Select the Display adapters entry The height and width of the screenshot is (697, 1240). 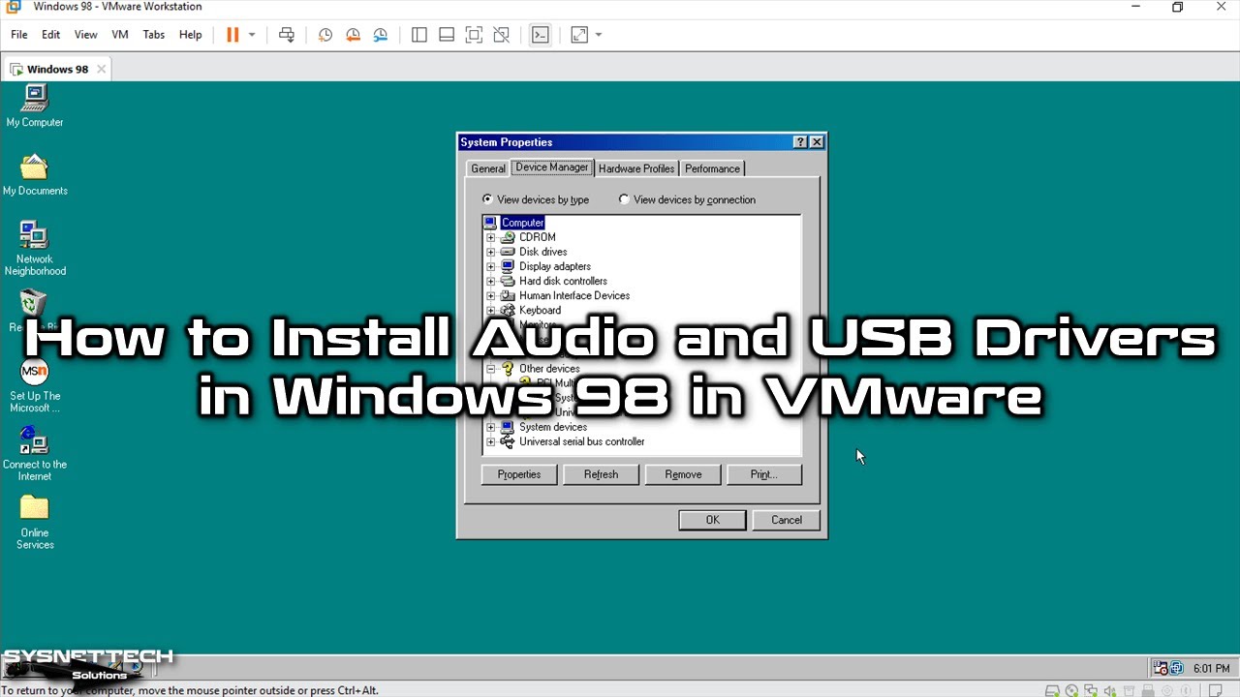(x=555, y=266)
